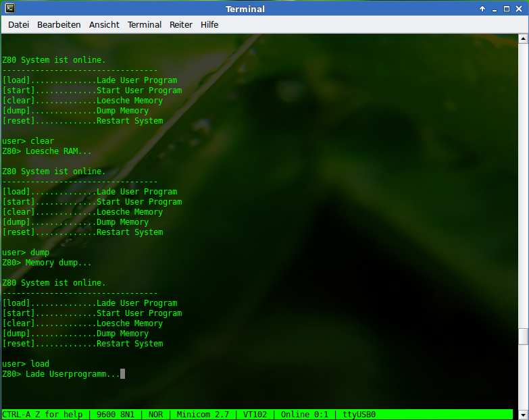Screen dimensions: 529x420
Task: Click the scrollbar down arrow
Action: pyautogui.click(x=523, y=415)
